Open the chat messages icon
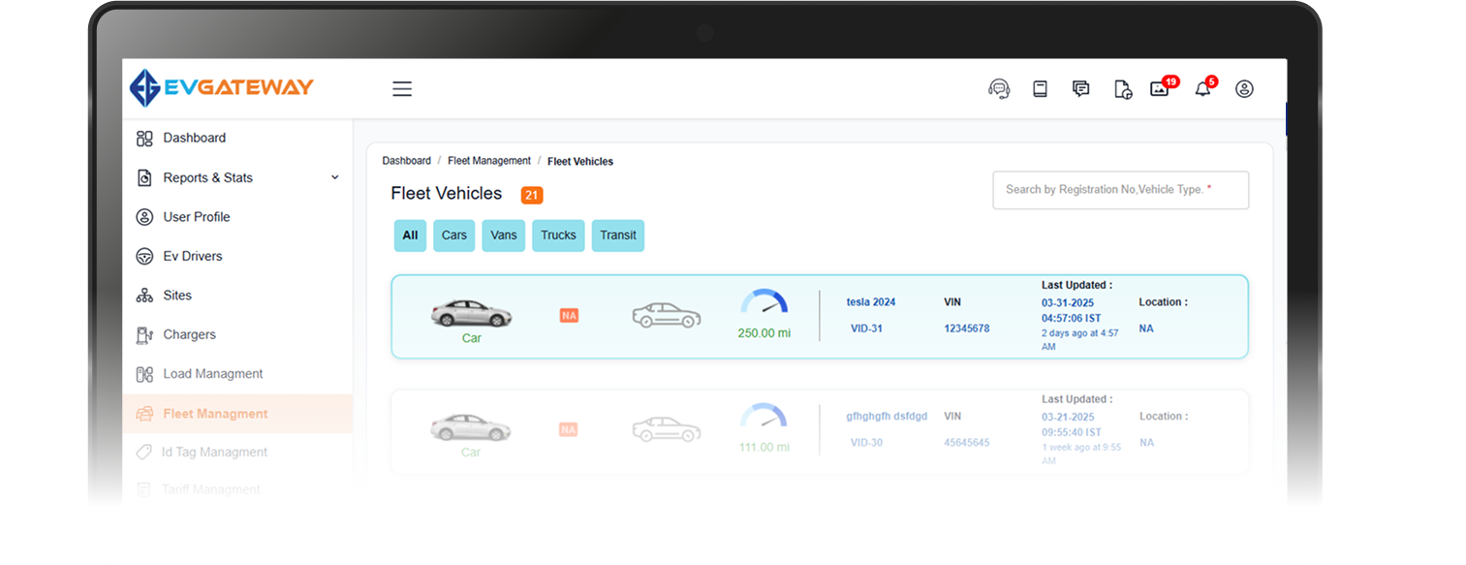Image resolution: width=1466 pixels, height=565 pixels. 1081,89
